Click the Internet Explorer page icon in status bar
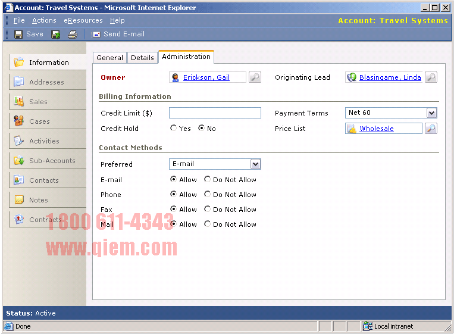This screenshot has width=454, height=334. tap(9, 326)
